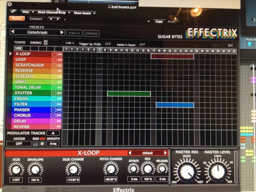This screenshot has width=256, height=192.
Task: Toggle Trigger by MIDI OFF setting
Action: pos(108,44)
